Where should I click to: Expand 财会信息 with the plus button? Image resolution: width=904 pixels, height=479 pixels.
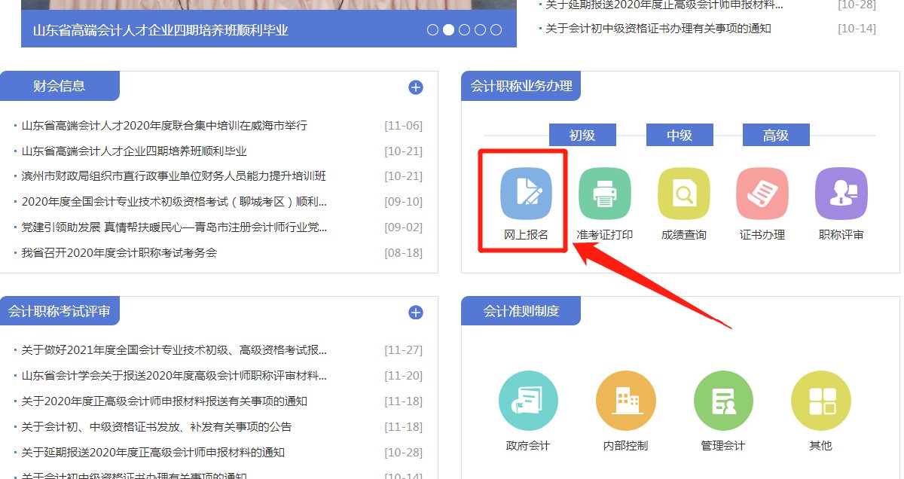coord(416,87)
